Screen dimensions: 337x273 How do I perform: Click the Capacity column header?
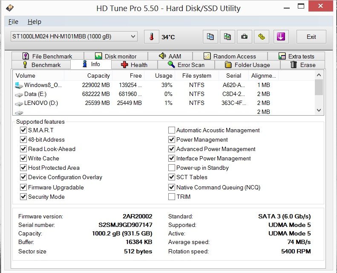88,76
